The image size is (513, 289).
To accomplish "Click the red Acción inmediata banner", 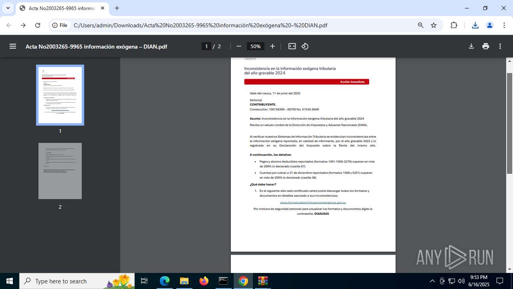I will coord(307,82).
